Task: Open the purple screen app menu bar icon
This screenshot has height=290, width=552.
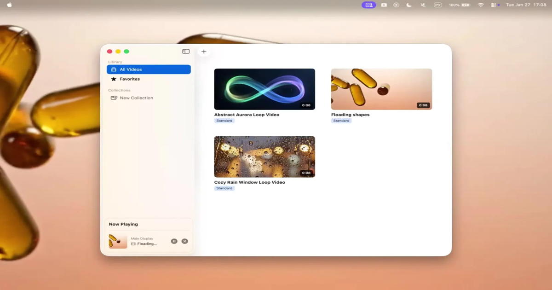Action: (368, 5)
